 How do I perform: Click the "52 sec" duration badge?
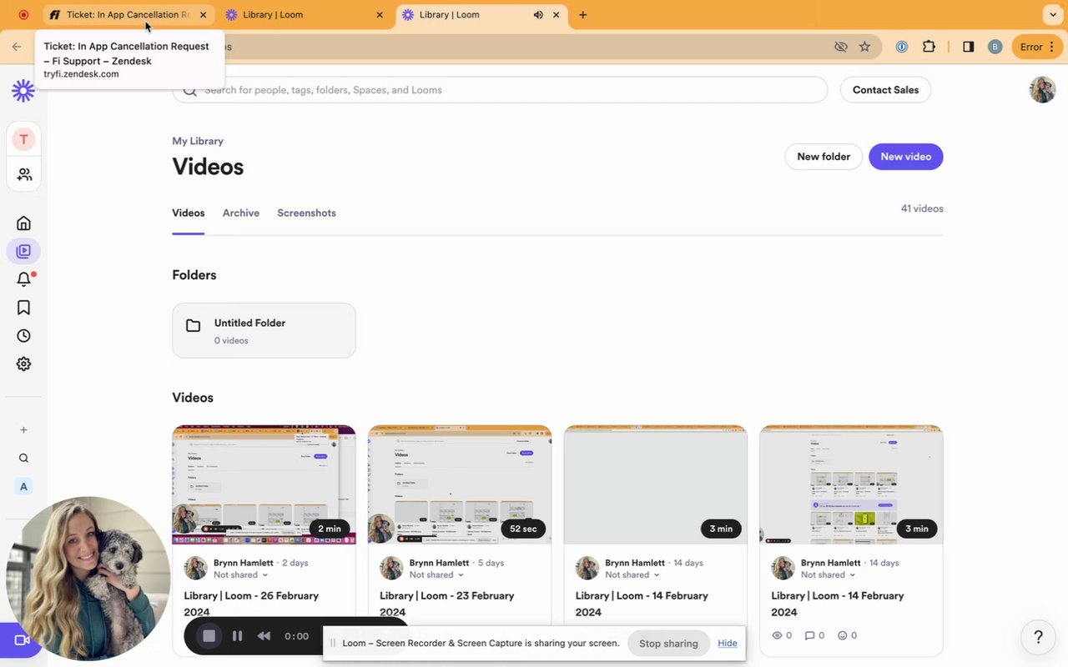[524, 529]
